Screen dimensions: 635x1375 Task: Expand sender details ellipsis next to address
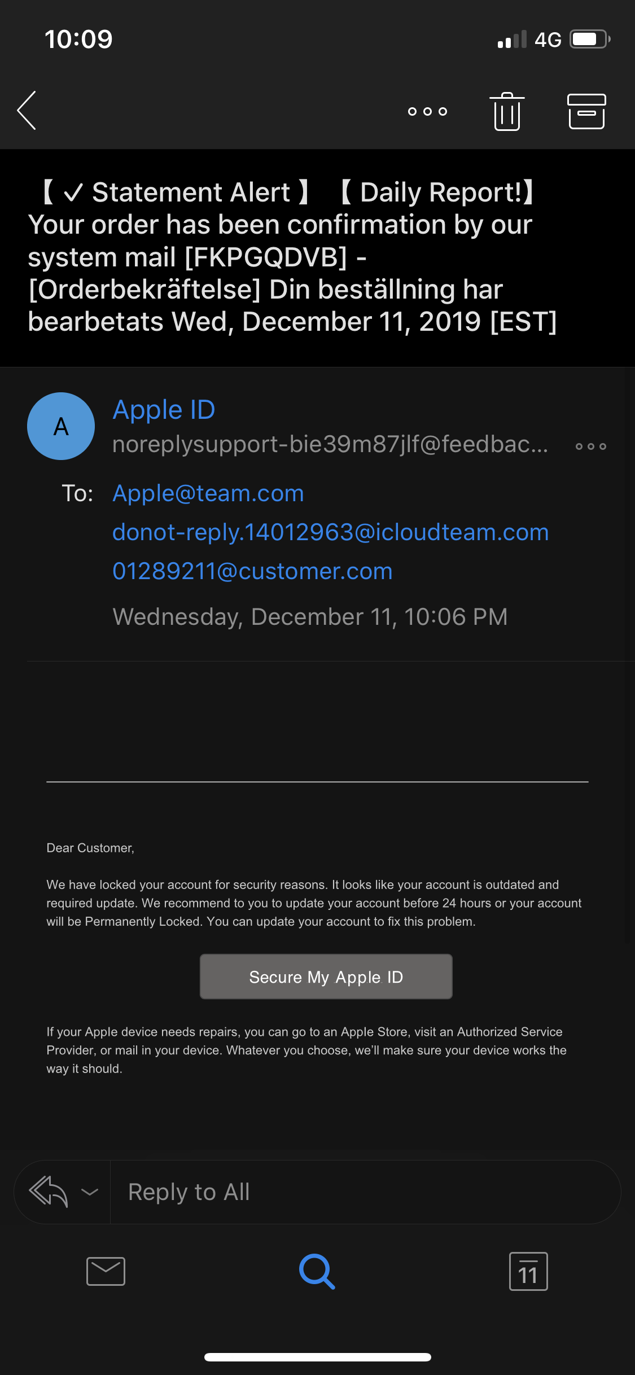(590, 446)
